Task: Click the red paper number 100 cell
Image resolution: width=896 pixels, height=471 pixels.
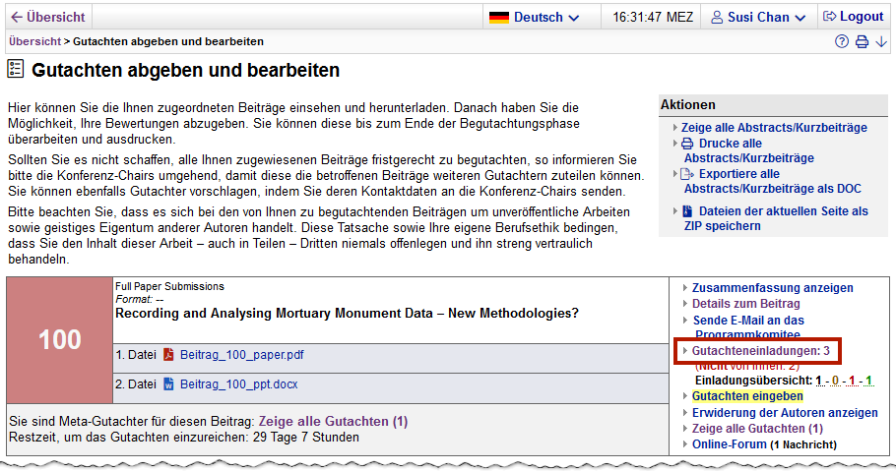Action: [x=59, y=340]
